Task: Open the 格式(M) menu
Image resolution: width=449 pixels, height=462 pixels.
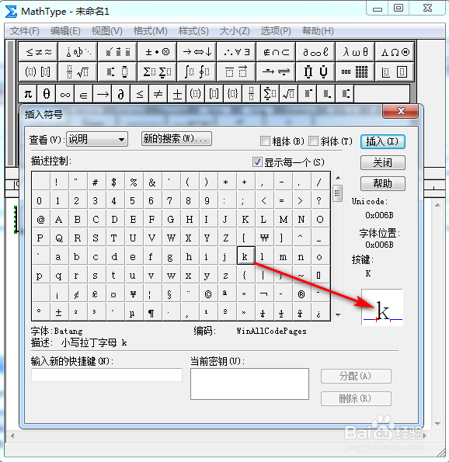Action: (x=151, y=31)
